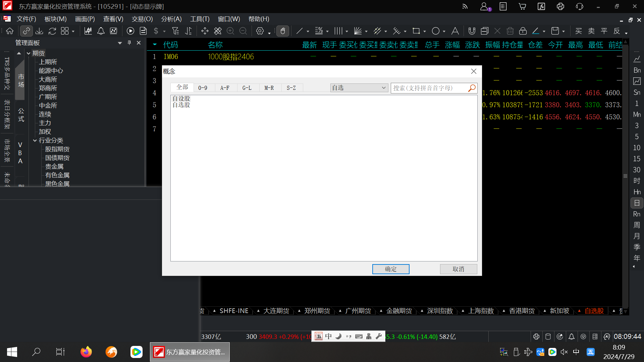Click the Home icon in toolbar
644x362 pixels.
pos(10,31)
